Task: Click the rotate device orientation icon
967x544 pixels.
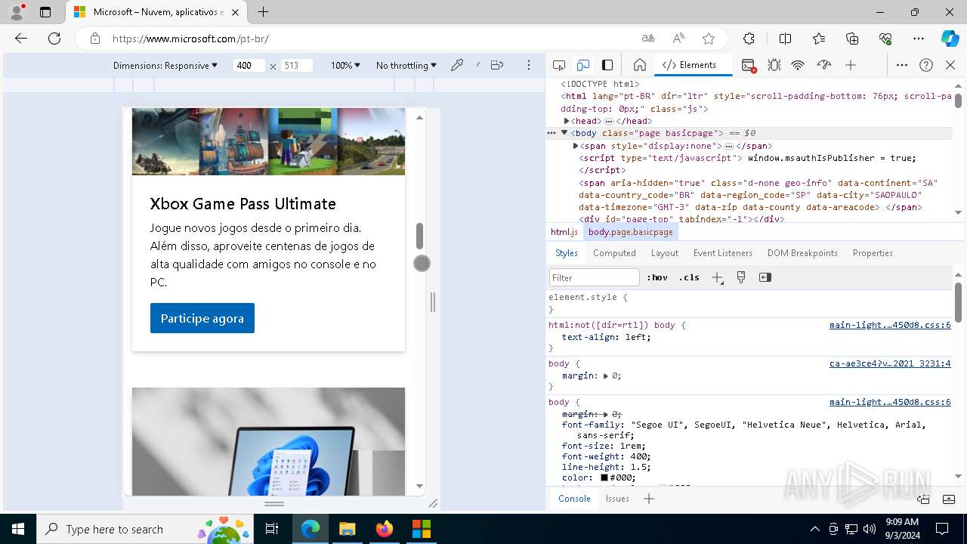Action: pyautogui.click(x=496, y=65)
